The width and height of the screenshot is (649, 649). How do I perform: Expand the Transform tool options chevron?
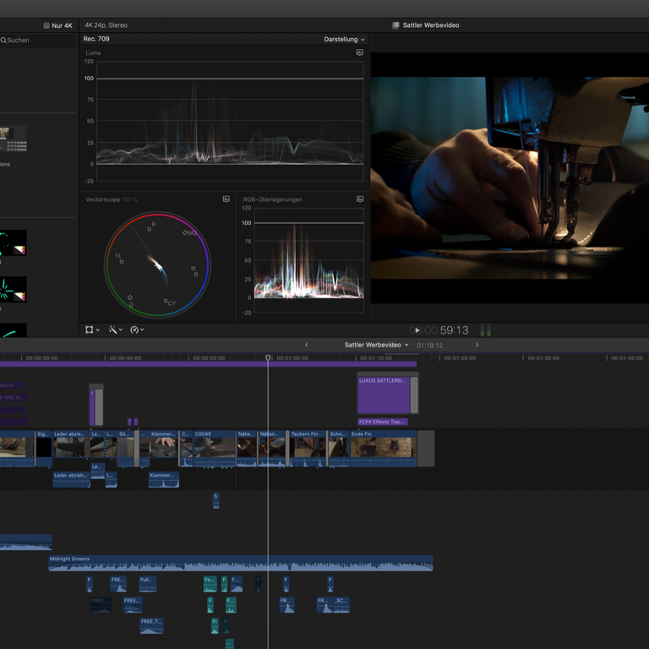click(98, 330)
